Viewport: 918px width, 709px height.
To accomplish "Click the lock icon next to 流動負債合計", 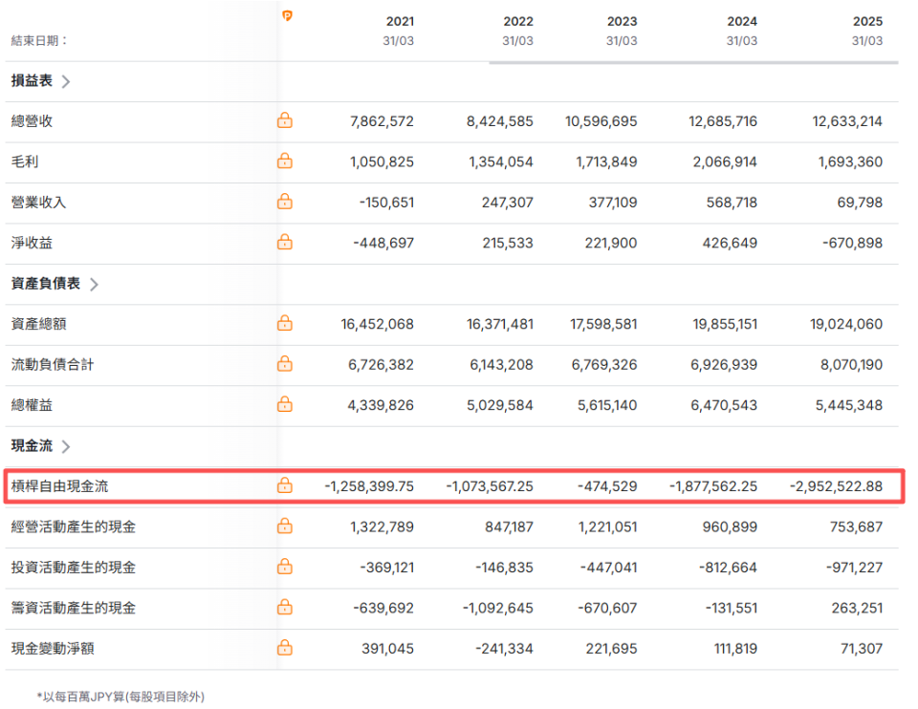I will tap(284, 364).
